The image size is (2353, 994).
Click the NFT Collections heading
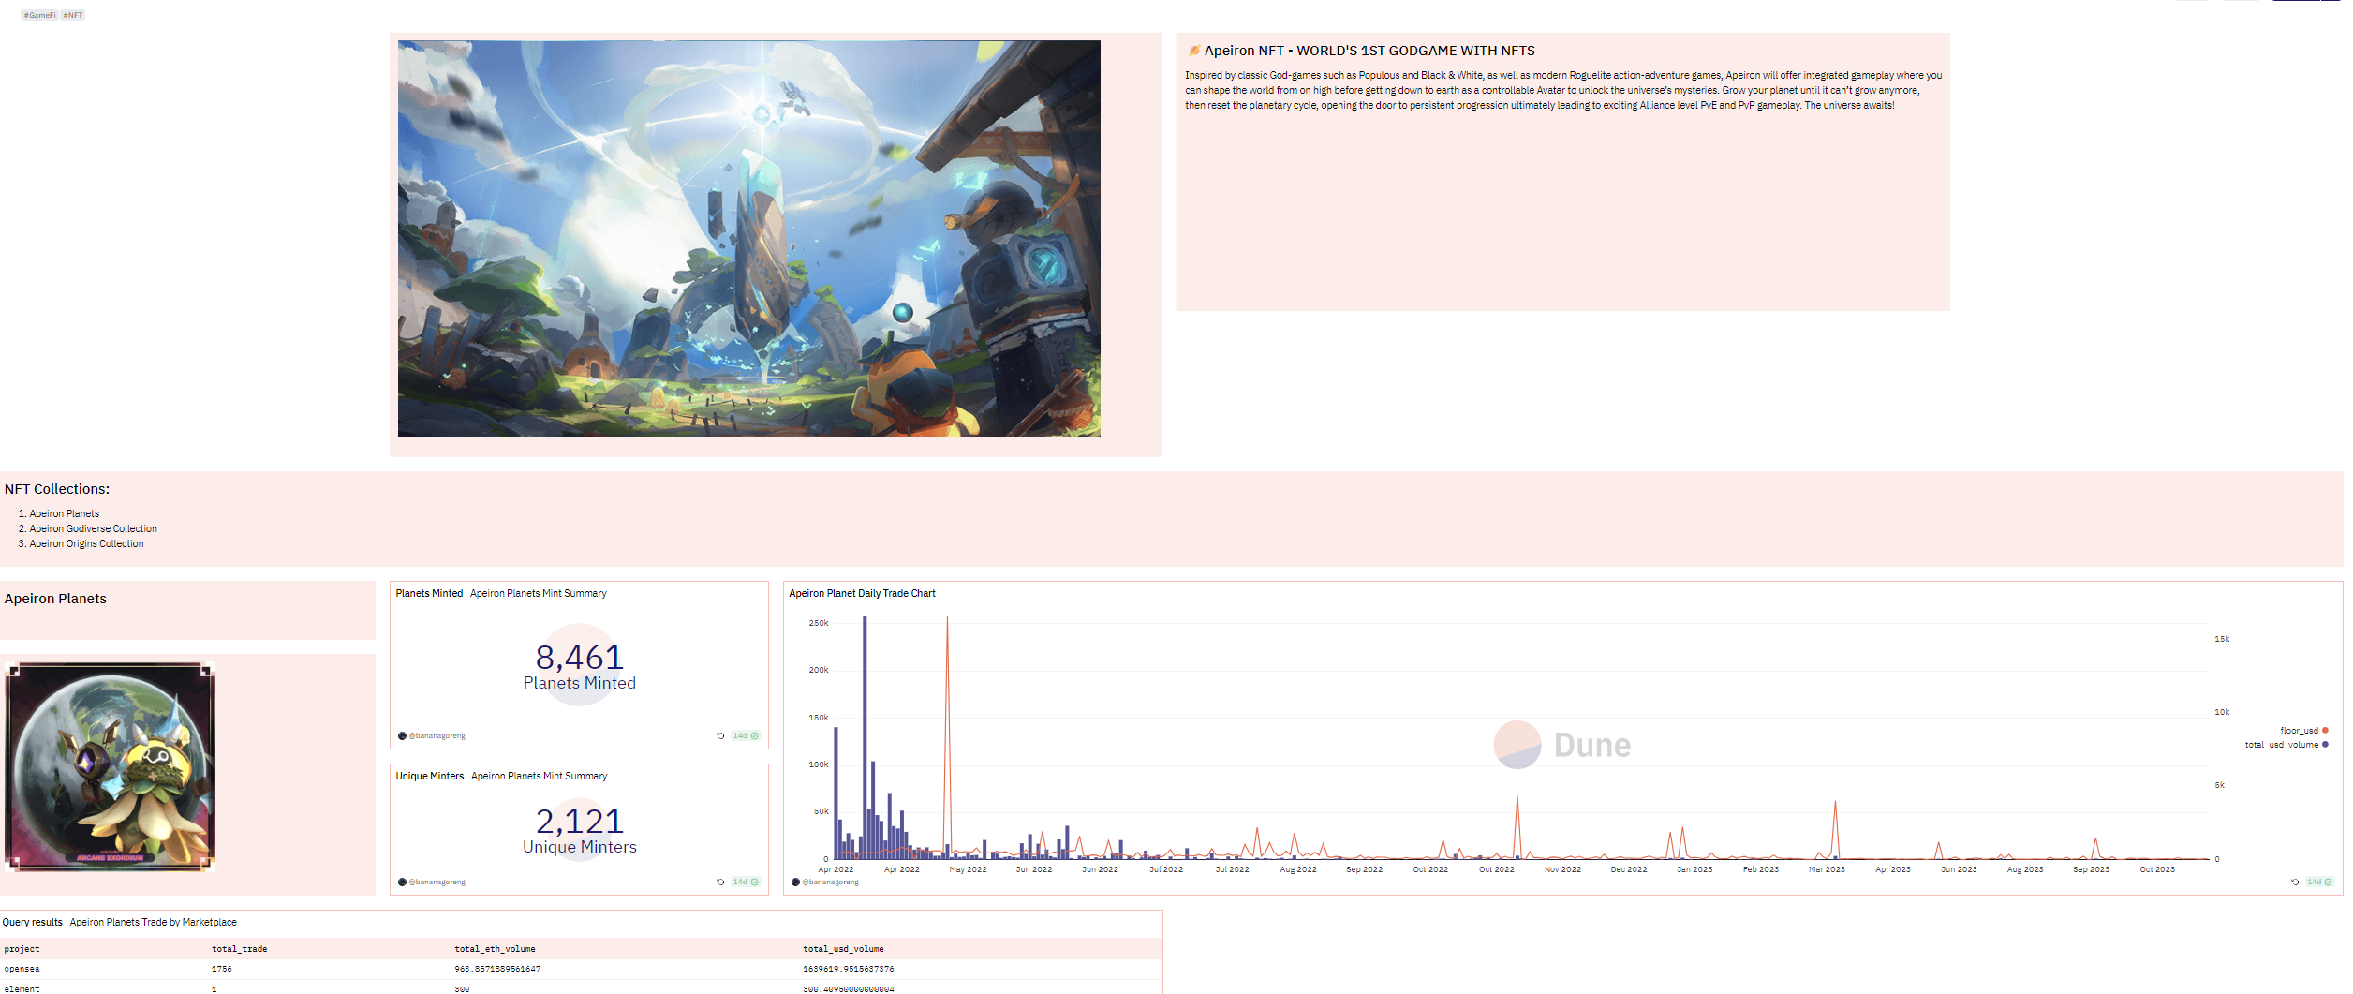pos(57,489)
